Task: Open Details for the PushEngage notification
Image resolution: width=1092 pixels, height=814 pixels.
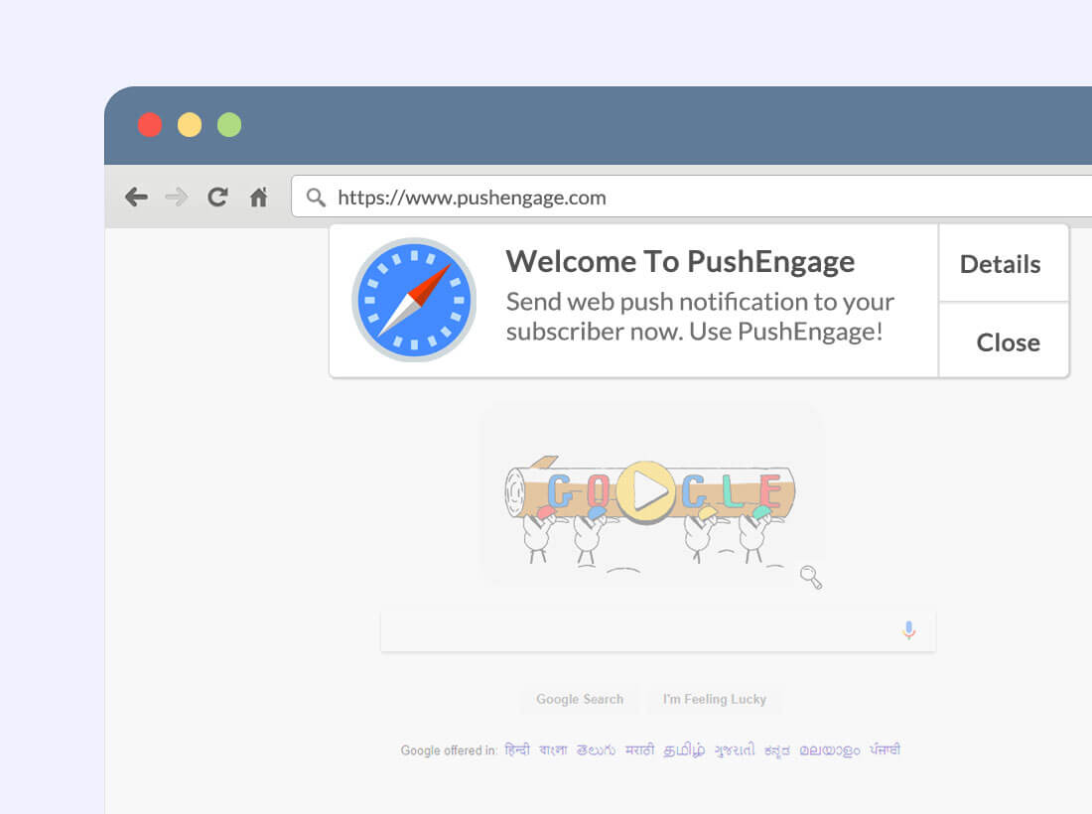Action: click(x=1000, y=263)
